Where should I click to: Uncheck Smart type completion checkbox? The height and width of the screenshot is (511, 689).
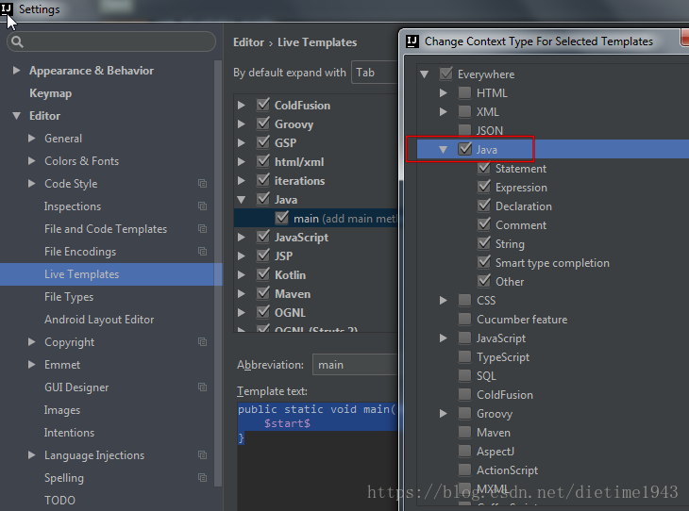484,262
